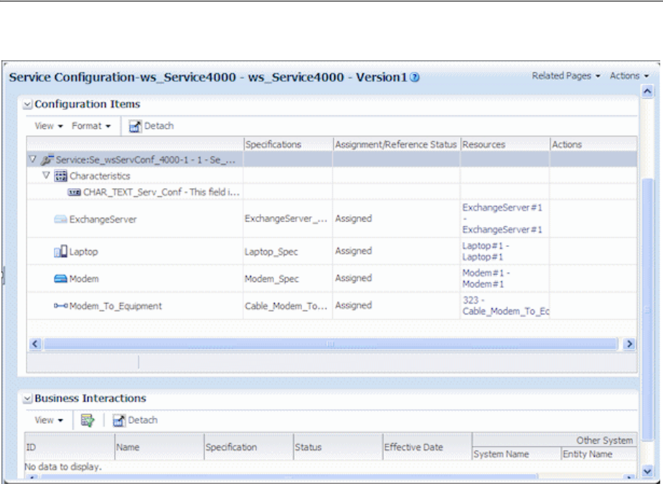Click the Characteristics grid icon
The width and height of the screenshot is (663, 484).
click(61, 176)
